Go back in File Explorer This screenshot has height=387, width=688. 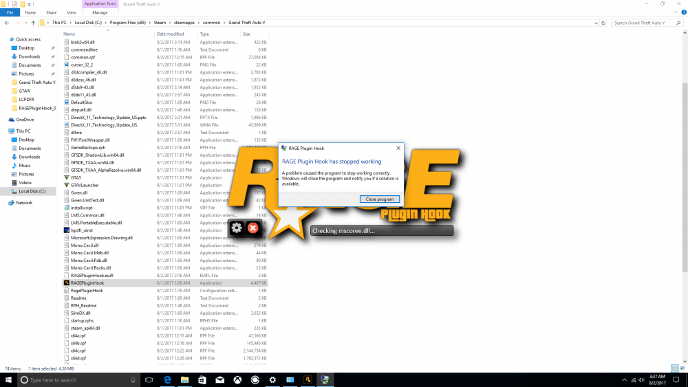(x=7, y=23)
